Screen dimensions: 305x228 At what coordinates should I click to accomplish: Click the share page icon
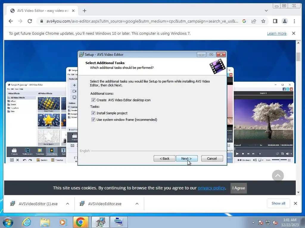(254, 21)
